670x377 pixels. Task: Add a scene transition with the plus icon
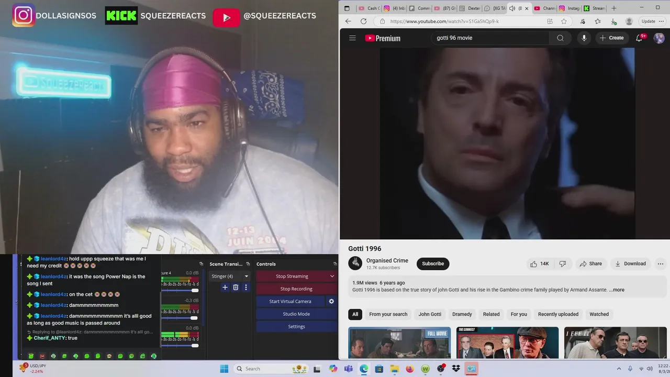pos(225,287)
